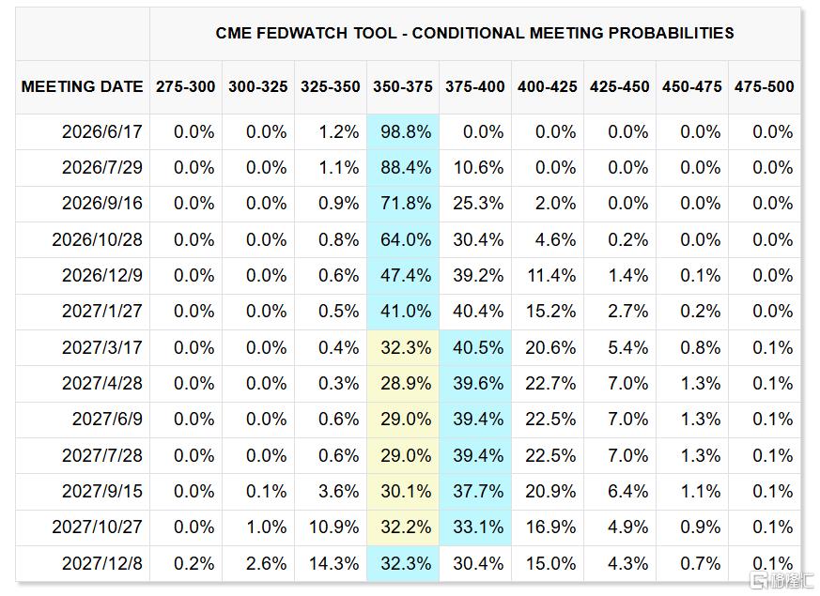Viewport: 820px width, 596px height.
Task: Select the 2027/12/8 meeting date
Action: pos(102,563)
